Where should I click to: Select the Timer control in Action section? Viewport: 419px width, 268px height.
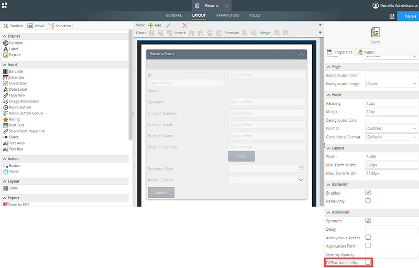(x=14, y=171)
